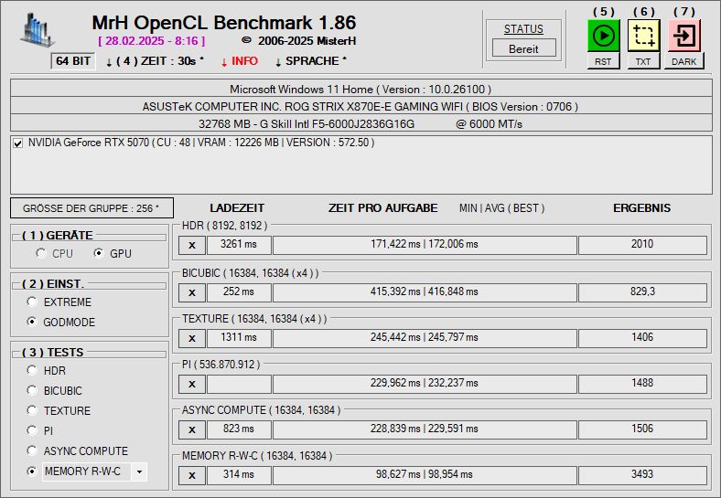
Task: Select the ASYNC COMPUTE test radio button
Action: [x=32, y=450]
